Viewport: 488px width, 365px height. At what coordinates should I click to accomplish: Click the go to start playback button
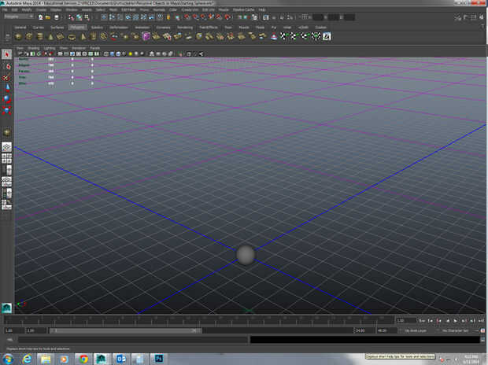click(421, 321)
